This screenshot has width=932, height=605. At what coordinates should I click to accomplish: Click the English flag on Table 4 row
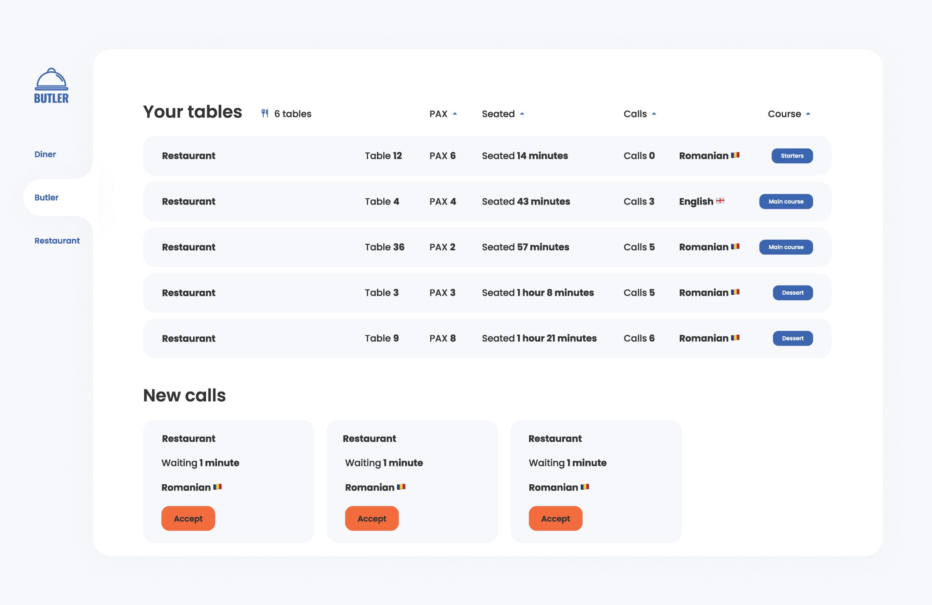tap(720, 201)
